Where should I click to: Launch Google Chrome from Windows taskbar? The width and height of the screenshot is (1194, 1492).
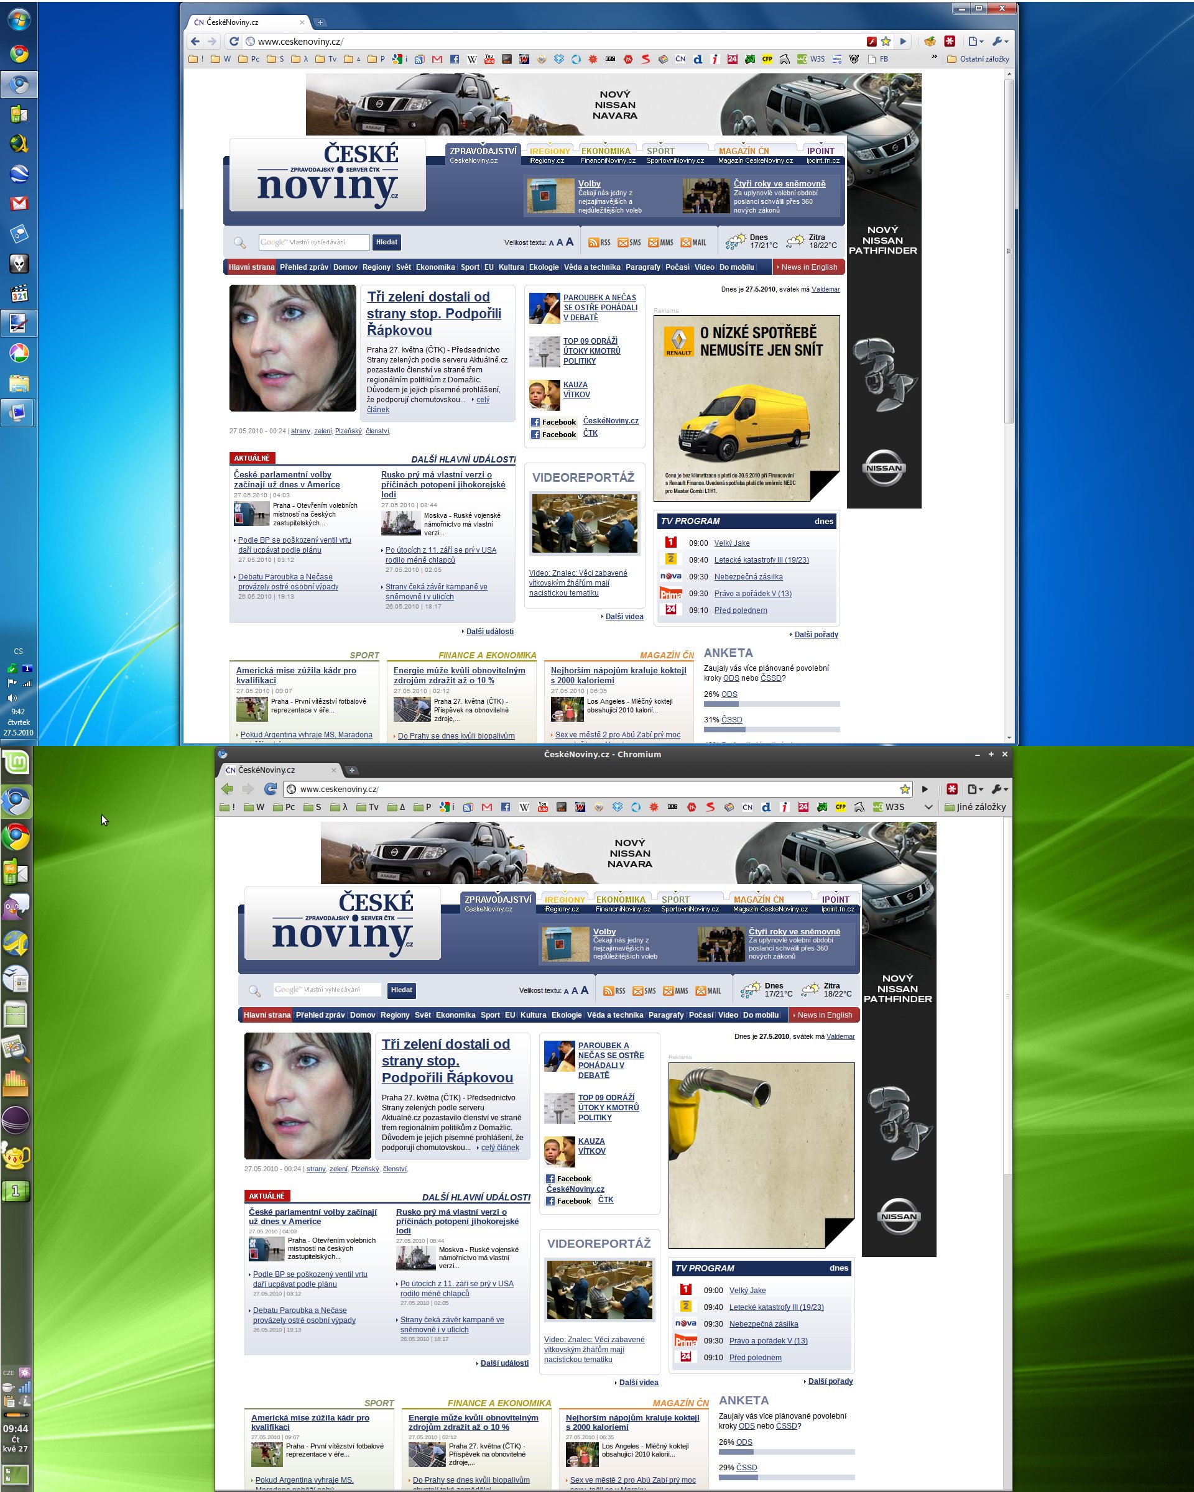19,54
